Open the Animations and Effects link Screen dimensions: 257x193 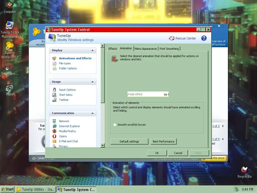(75, 58)
